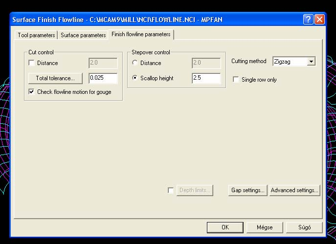Screen dimensions: 336x244
Task: Confirm the dialog with OK
Action: [x=225, y=227]
